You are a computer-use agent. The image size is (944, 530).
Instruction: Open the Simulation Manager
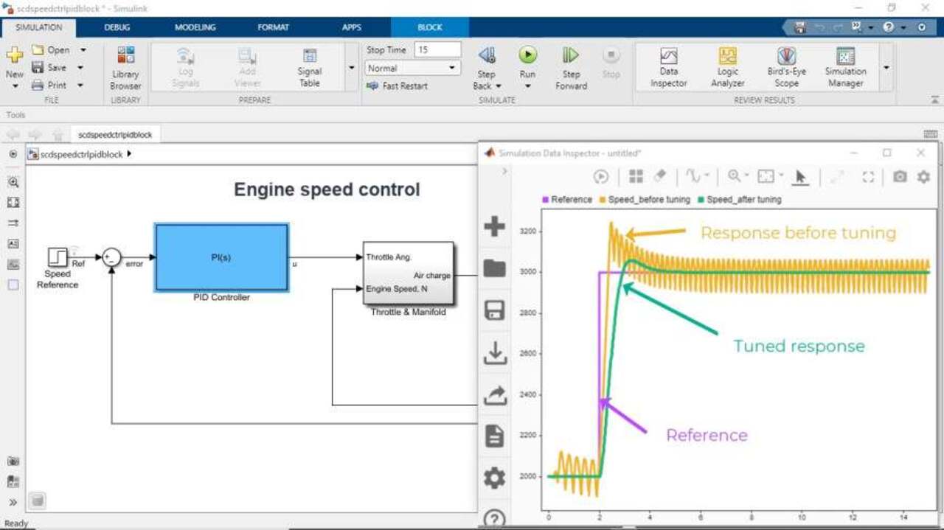(x=845, y=67)
